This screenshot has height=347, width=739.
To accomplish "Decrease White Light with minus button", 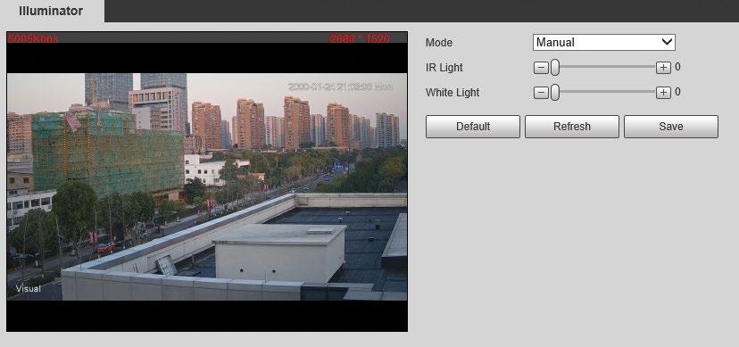I will (x=541, y=93).
